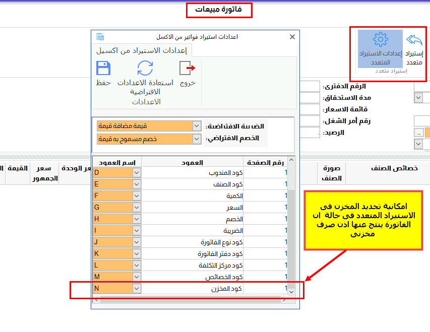The width and height of the screenshot is (430, 332).
Task: Select كود المندوب cell
Action: (x=192, y=173)
